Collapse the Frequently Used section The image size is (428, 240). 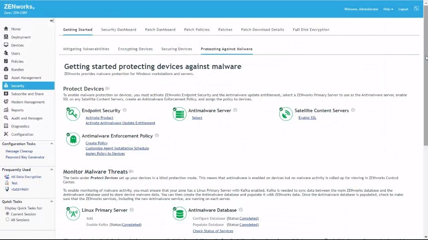51,170
